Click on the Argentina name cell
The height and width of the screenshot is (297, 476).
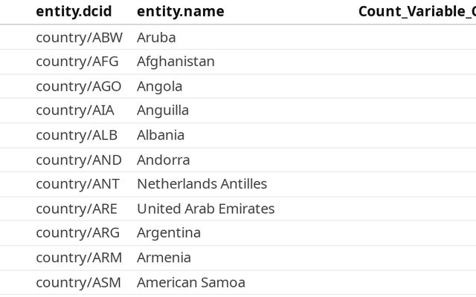click(169, 233)
